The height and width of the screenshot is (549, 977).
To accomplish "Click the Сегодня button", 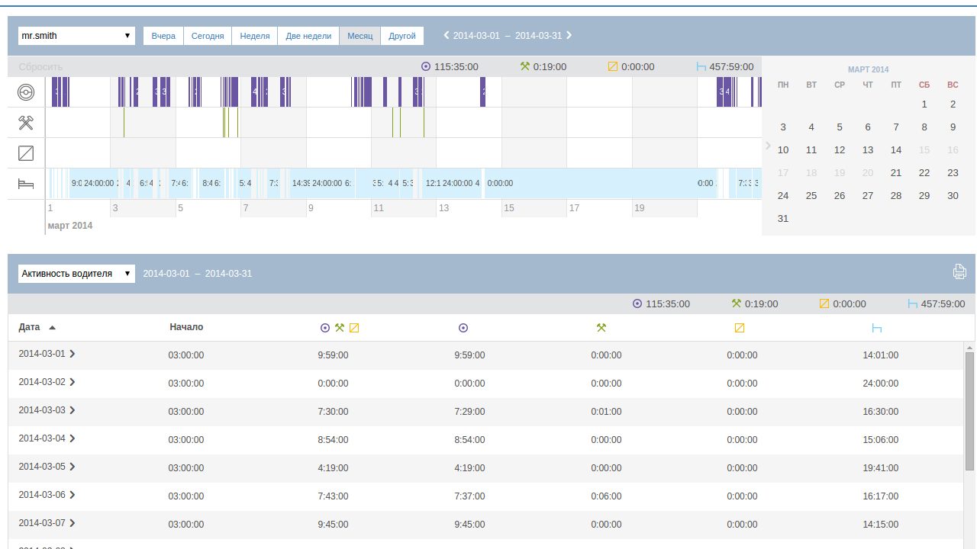I will click(208, 36).
